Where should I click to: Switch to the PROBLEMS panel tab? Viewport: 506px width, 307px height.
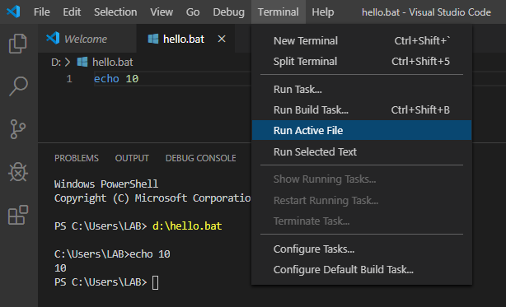77,158
